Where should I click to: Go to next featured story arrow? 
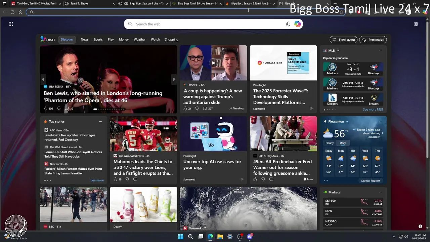pyautogui.click(x=174, y=79)
